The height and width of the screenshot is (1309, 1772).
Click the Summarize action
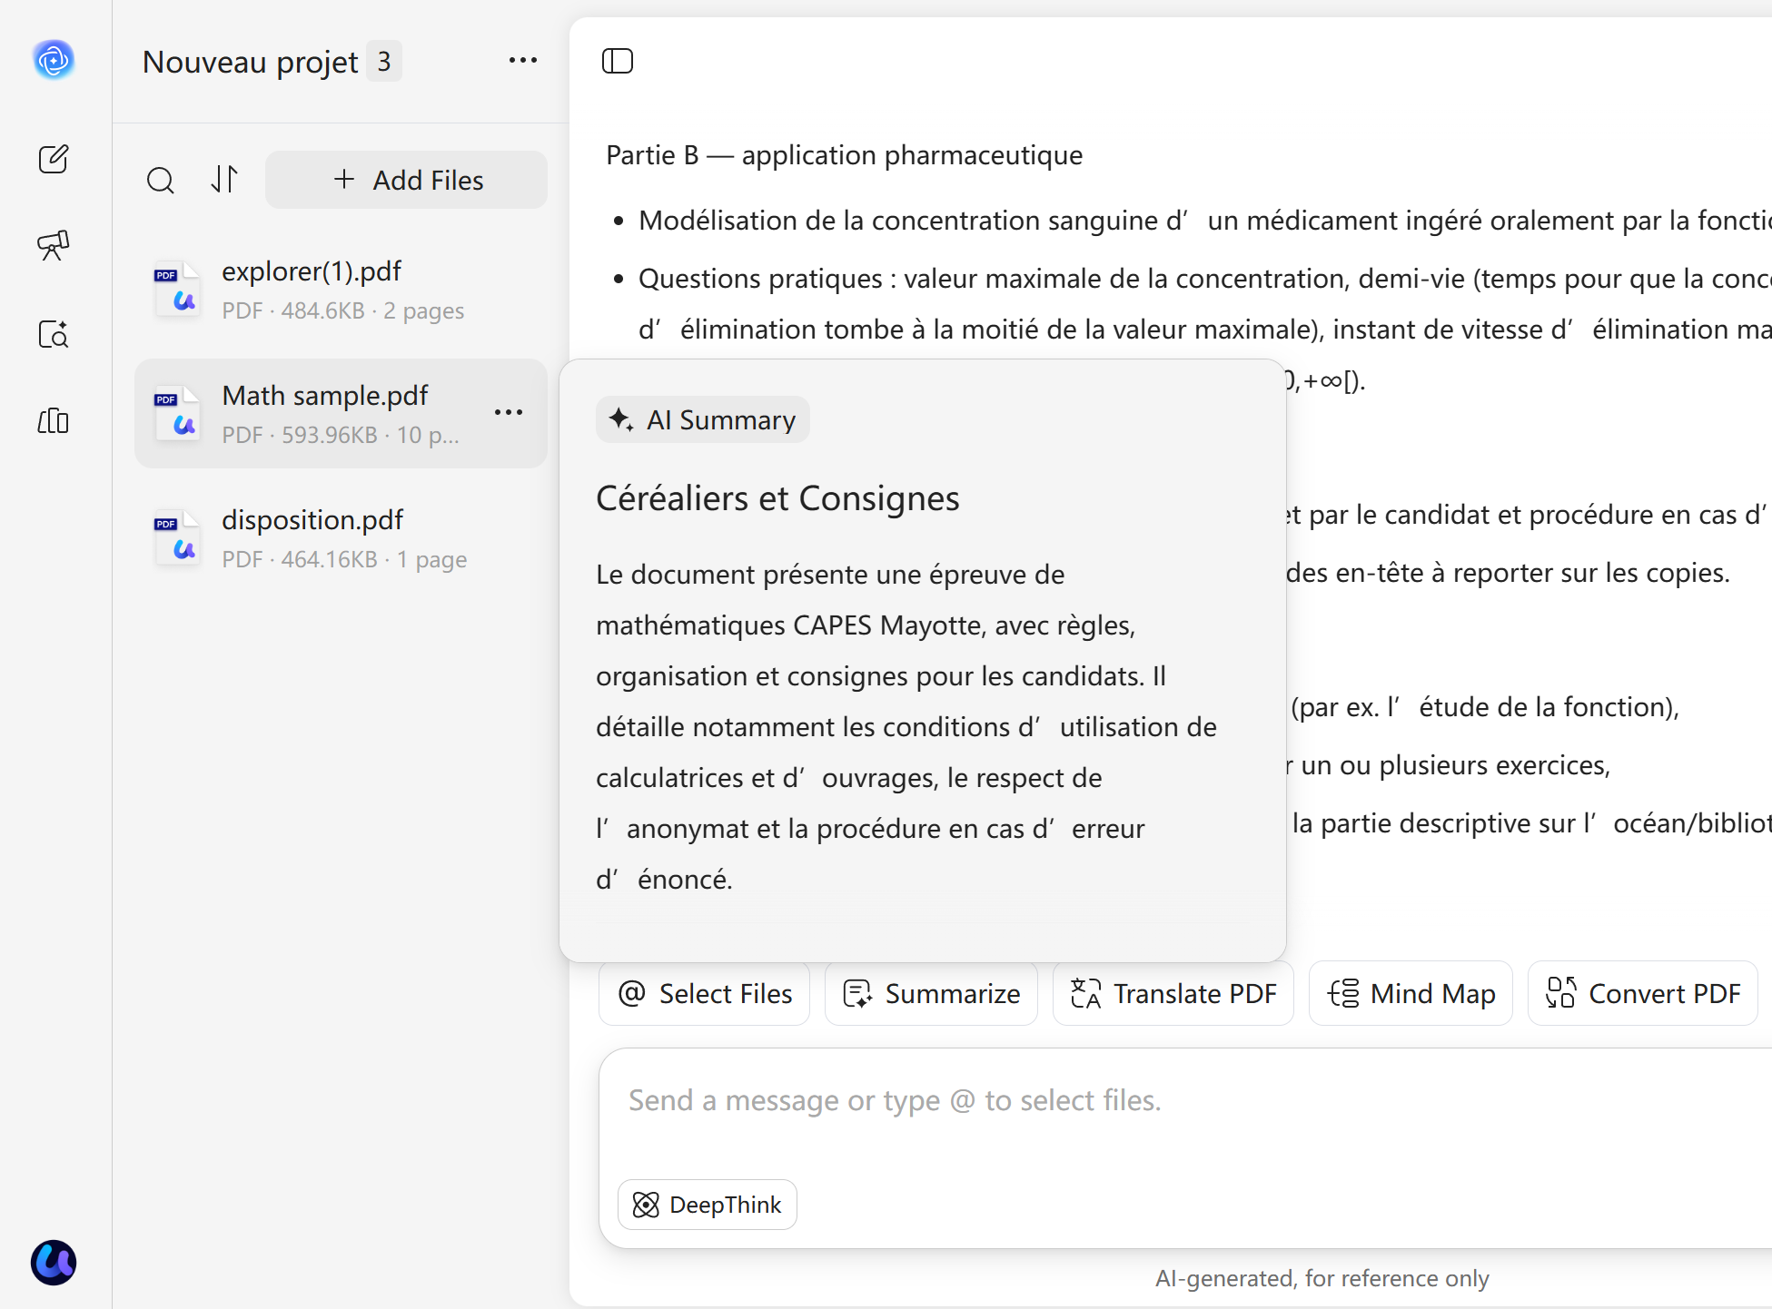click(x=931, y=994)
